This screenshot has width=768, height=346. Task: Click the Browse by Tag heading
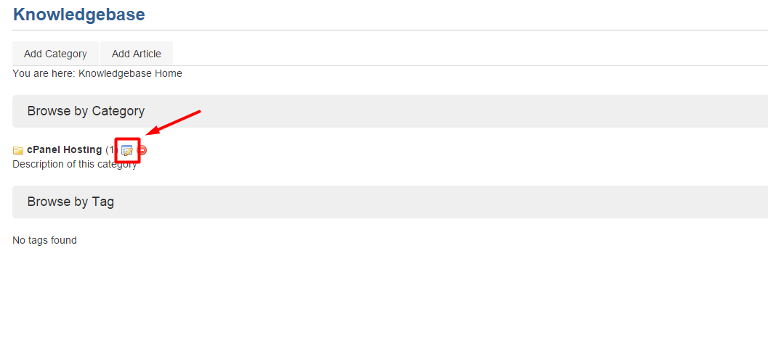(x=70, y=202)
